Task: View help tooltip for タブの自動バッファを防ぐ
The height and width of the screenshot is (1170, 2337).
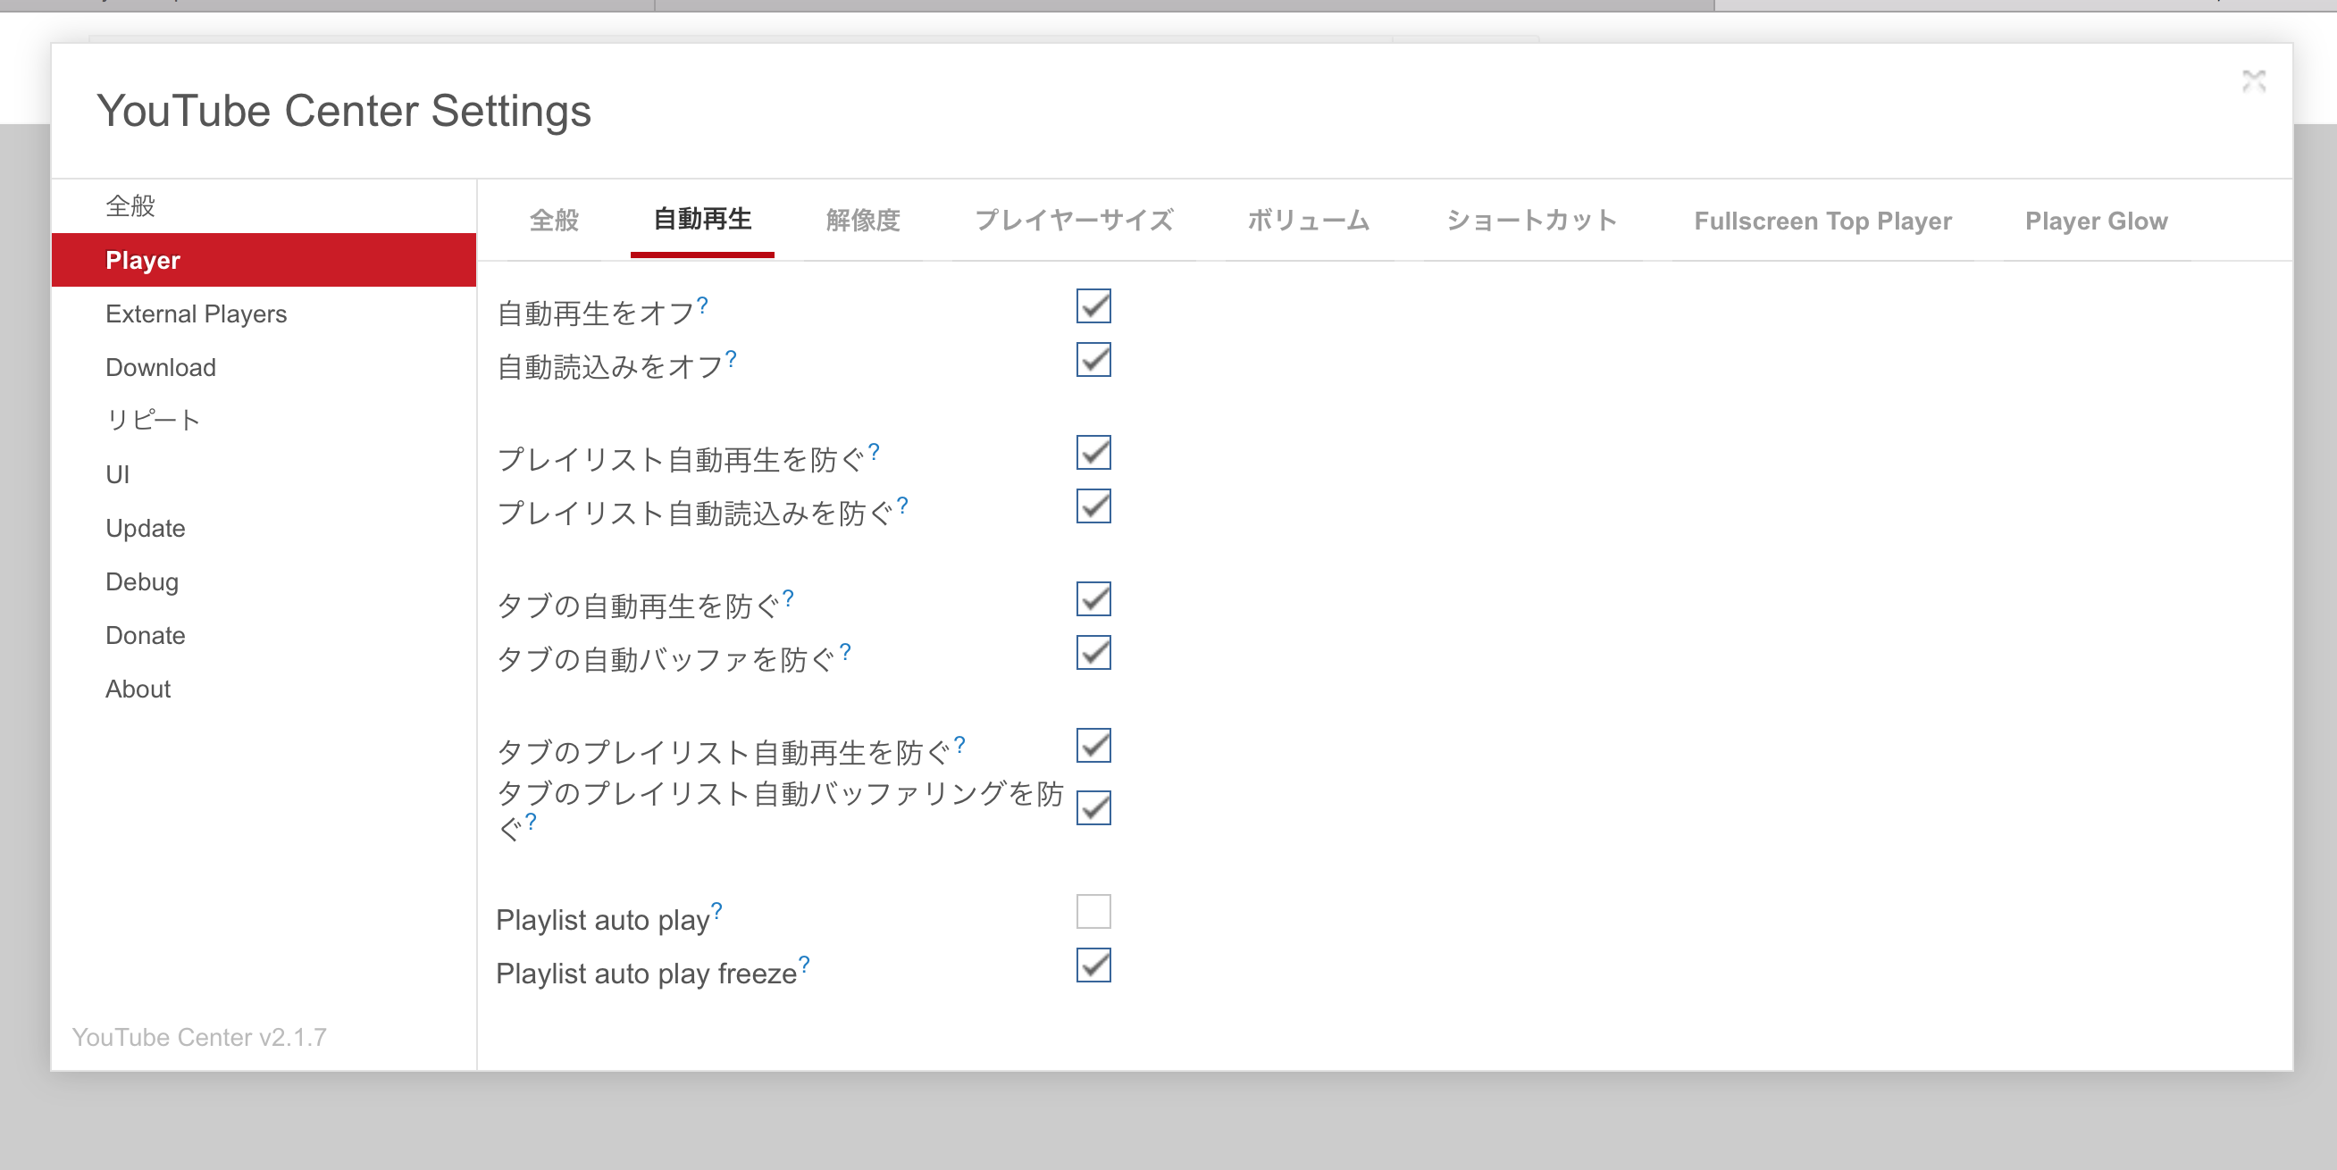Action: pyautogui.click(x=845, y=651)
